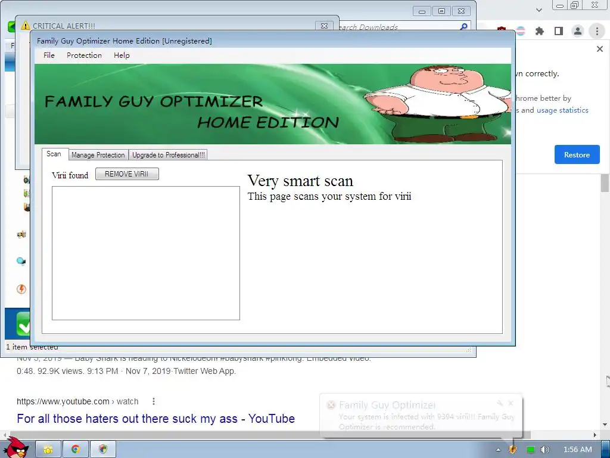Open the Chrome three-dot menu
Image resolution: width=610 pixels, height=458 pixels.
point(597,31)
